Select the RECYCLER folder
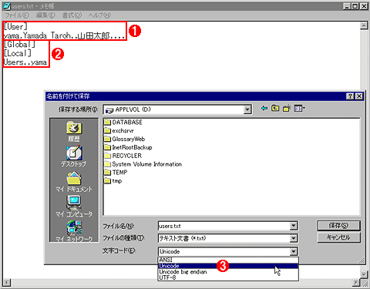 click(x=123, y=156)
